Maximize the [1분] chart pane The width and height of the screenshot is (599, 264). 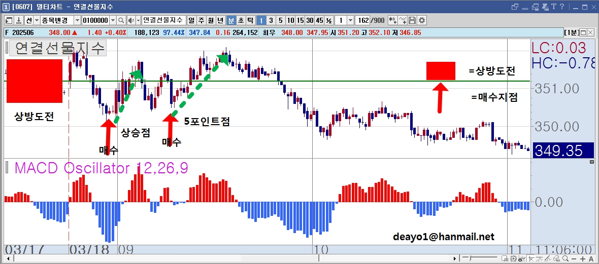tap(583, 33)
